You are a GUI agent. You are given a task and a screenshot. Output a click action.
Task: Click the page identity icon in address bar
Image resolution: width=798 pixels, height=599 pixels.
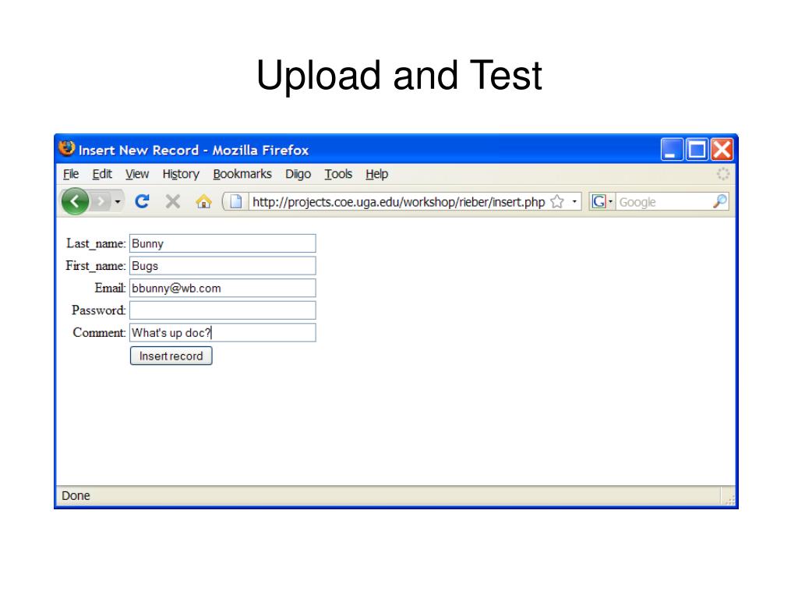(235, 202)
